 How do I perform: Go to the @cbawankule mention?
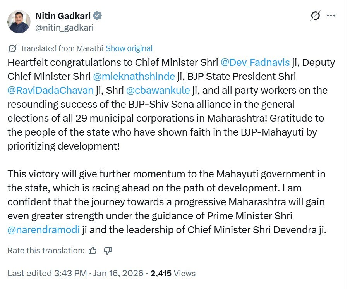point(158,90)
